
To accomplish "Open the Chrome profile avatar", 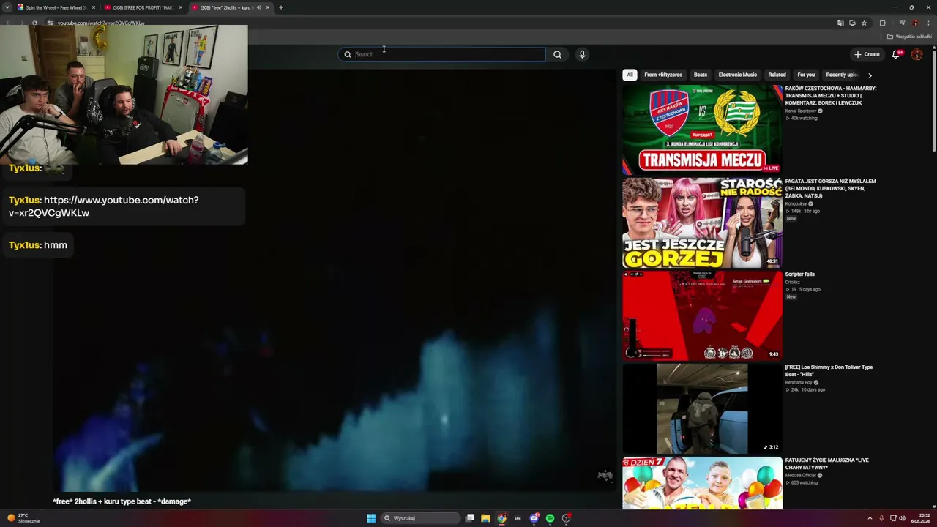I will tap(915, 23).
